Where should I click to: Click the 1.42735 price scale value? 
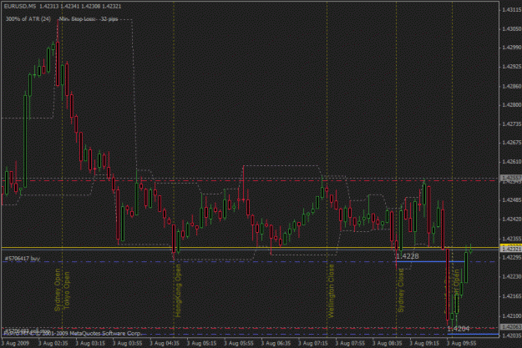pyautogui.click(x=512, y=124)
